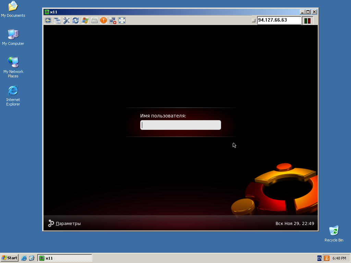Select the Internet Explorer desktop icon

tap(13, 96)
